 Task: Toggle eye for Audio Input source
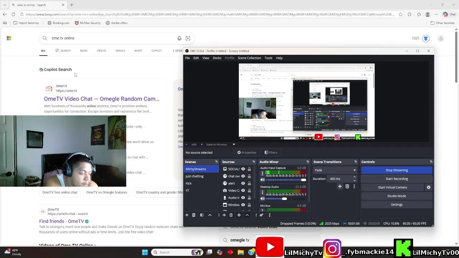(x=243, y=198)
